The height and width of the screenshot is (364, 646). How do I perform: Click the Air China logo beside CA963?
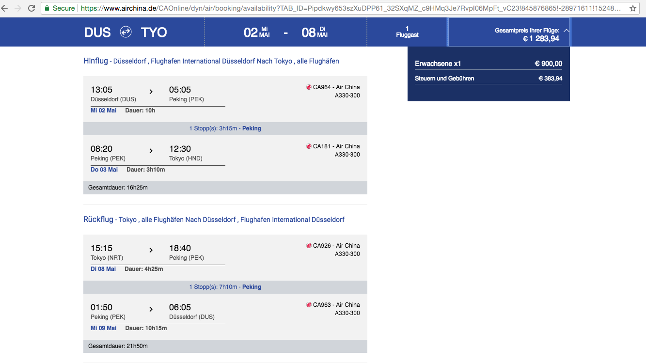pyautogui.click(x=309, y=305)
